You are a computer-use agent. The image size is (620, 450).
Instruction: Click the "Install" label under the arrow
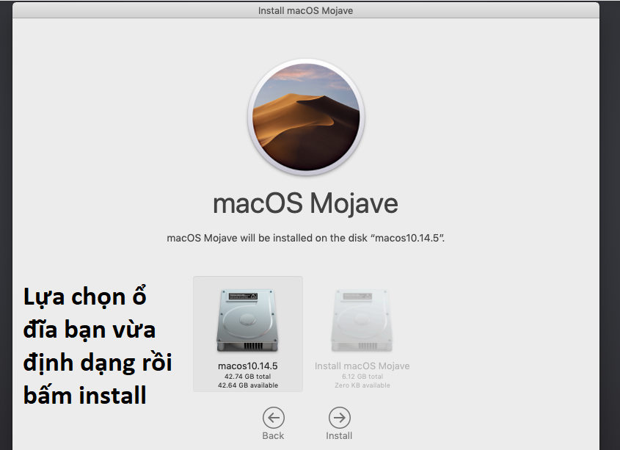coord(339,436)
